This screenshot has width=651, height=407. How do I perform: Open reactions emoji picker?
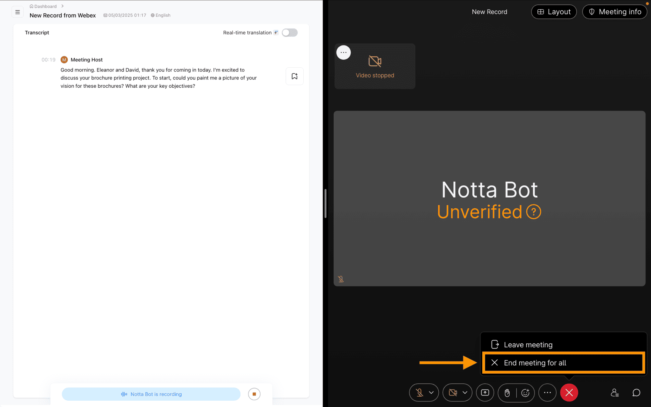[x=526, y=393]
